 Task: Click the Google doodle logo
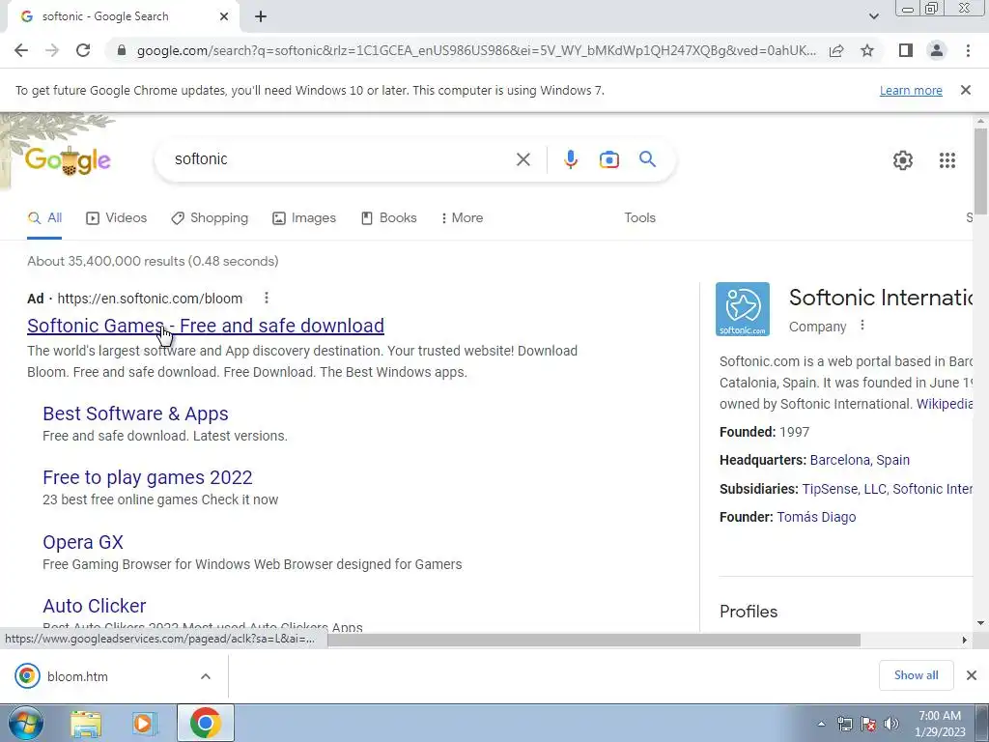point(68,161)
